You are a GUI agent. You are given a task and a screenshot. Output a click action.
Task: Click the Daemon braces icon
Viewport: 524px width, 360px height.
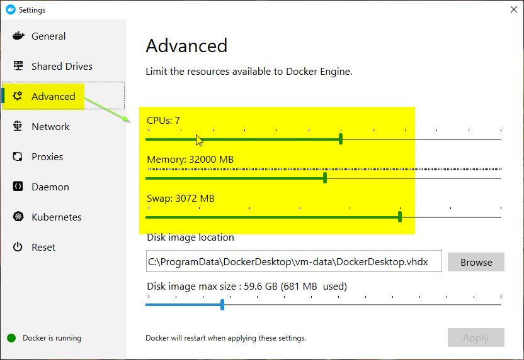pos(18,187)
